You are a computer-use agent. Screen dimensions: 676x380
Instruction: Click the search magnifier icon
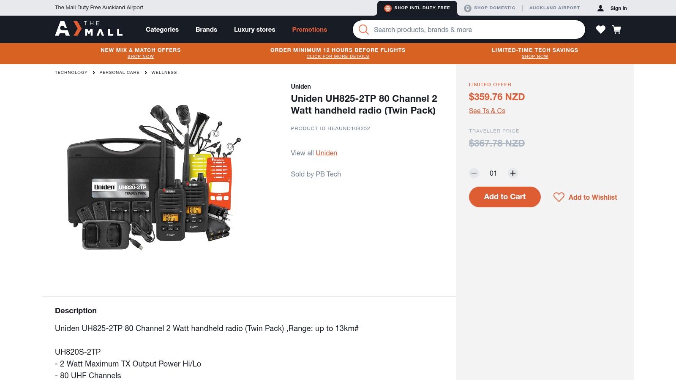[363, 30]
